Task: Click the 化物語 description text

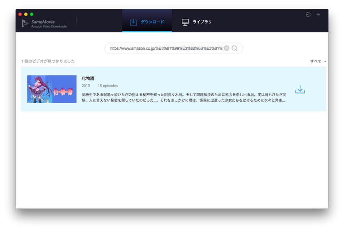Action: point(184,98)
